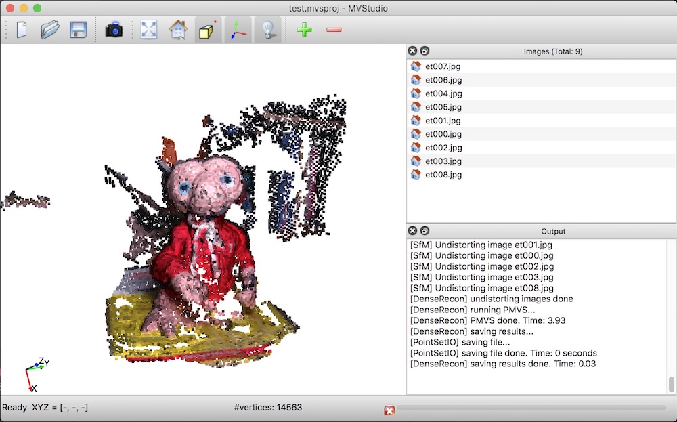Toggle fullscreen with the expand arrows icon
This screenshot has width=677, height=422.
149,30
